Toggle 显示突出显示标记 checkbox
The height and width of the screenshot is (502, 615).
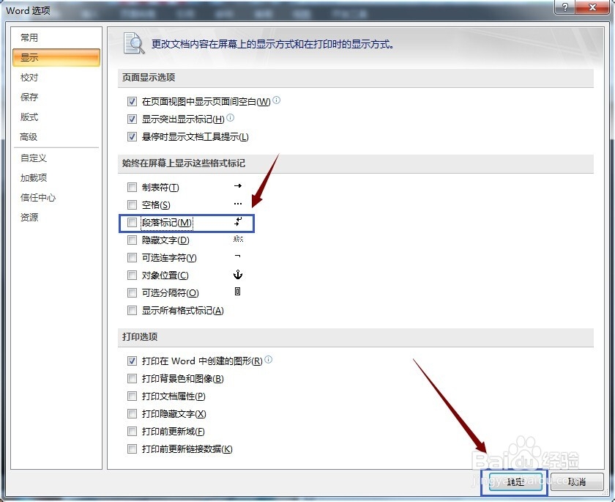click(132, 119)
